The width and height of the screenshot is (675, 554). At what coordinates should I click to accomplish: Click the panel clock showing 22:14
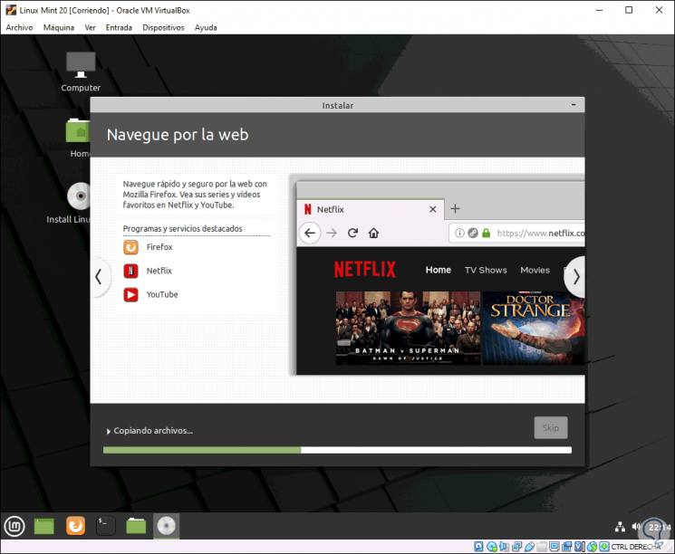tap(660, 527)
